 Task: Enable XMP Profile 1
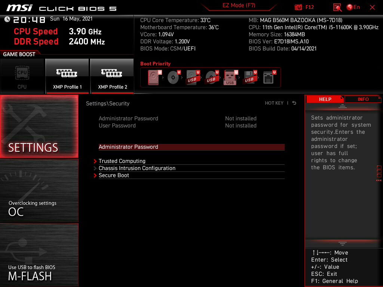coord(67,76)
